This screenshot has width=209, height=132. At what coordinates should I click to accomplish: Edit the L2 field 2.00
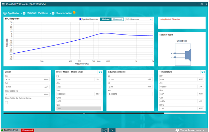[127, 86]
